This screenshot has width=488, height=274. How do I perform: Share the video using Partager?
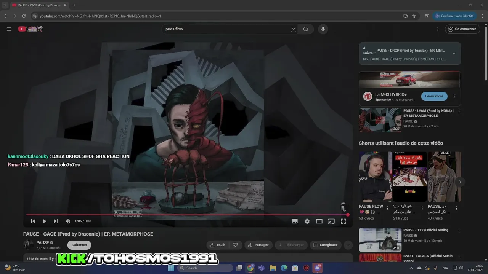coord(258,245)
